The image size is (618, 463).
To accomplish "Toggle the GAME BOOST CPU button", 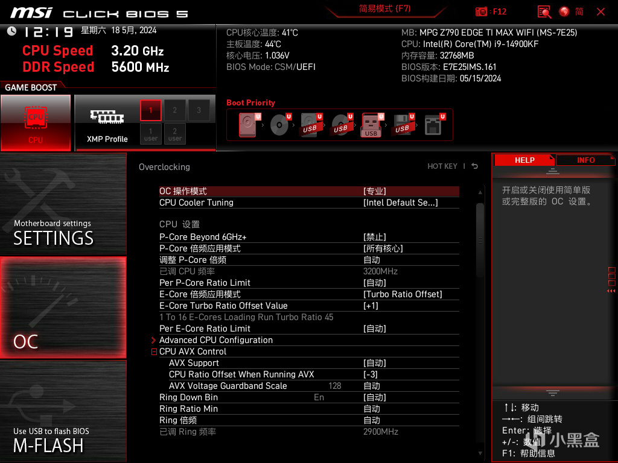I will click(x=36, y=123).
